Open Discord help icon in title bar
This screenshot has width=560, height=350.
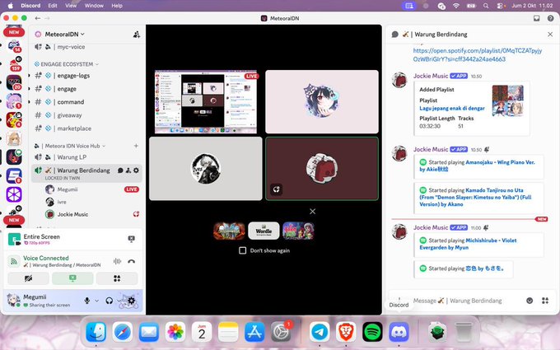click(x=550, y=18)
